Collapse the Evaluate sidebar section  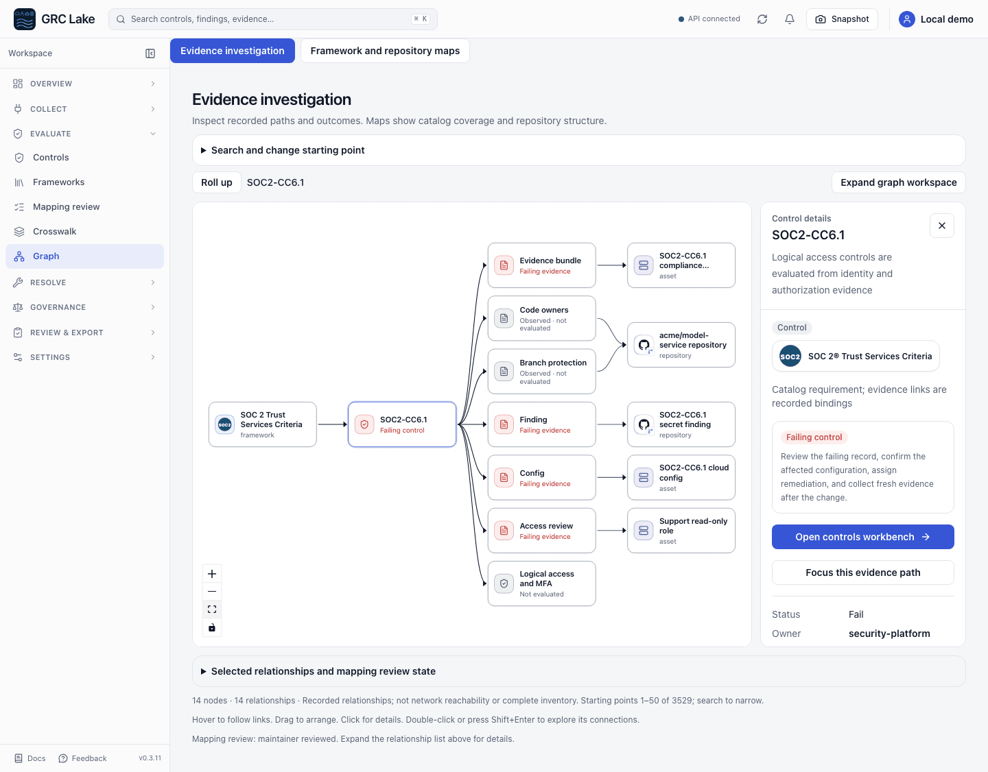pyautogui.click(x=84, y=134)
